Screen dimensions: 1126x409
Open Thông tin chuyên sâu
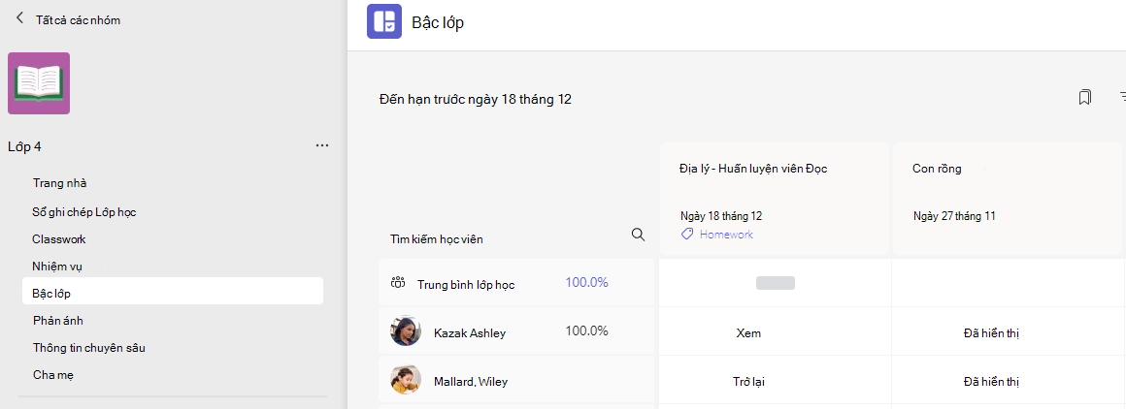(x=89, y=347)
